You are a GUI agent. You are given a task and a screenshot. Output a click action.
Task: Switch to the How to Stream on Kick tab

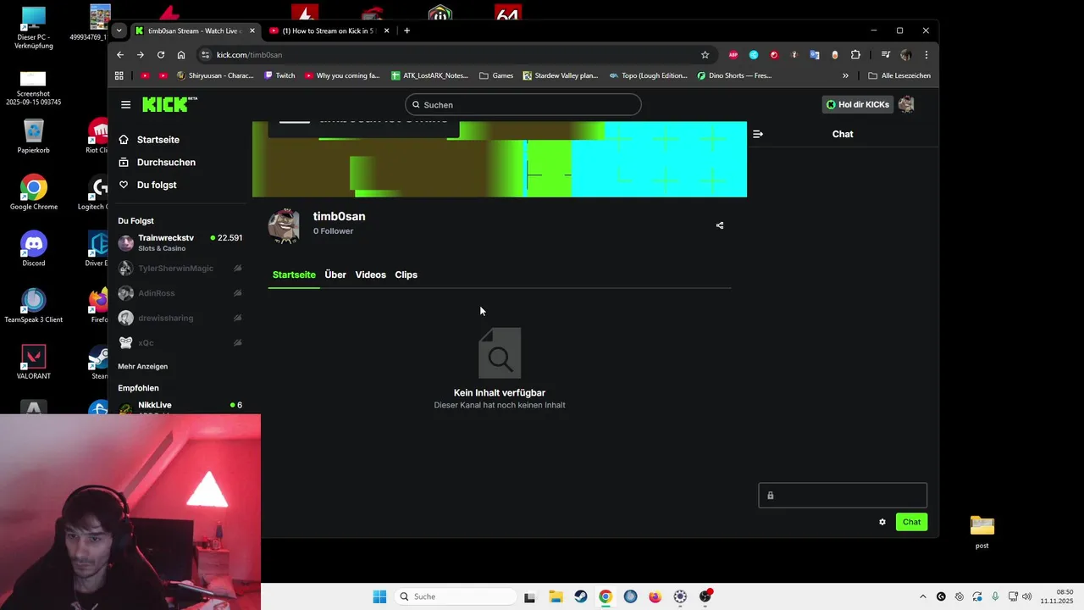point(330,30)
